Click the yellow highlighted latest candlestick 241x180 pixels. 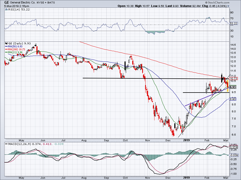(227, 86)
